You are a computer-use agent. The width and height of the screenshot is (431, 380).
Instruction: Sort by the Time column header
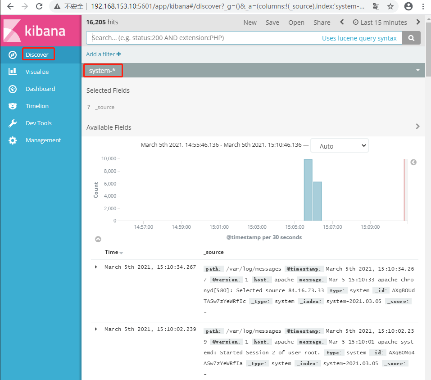(113, 252)
